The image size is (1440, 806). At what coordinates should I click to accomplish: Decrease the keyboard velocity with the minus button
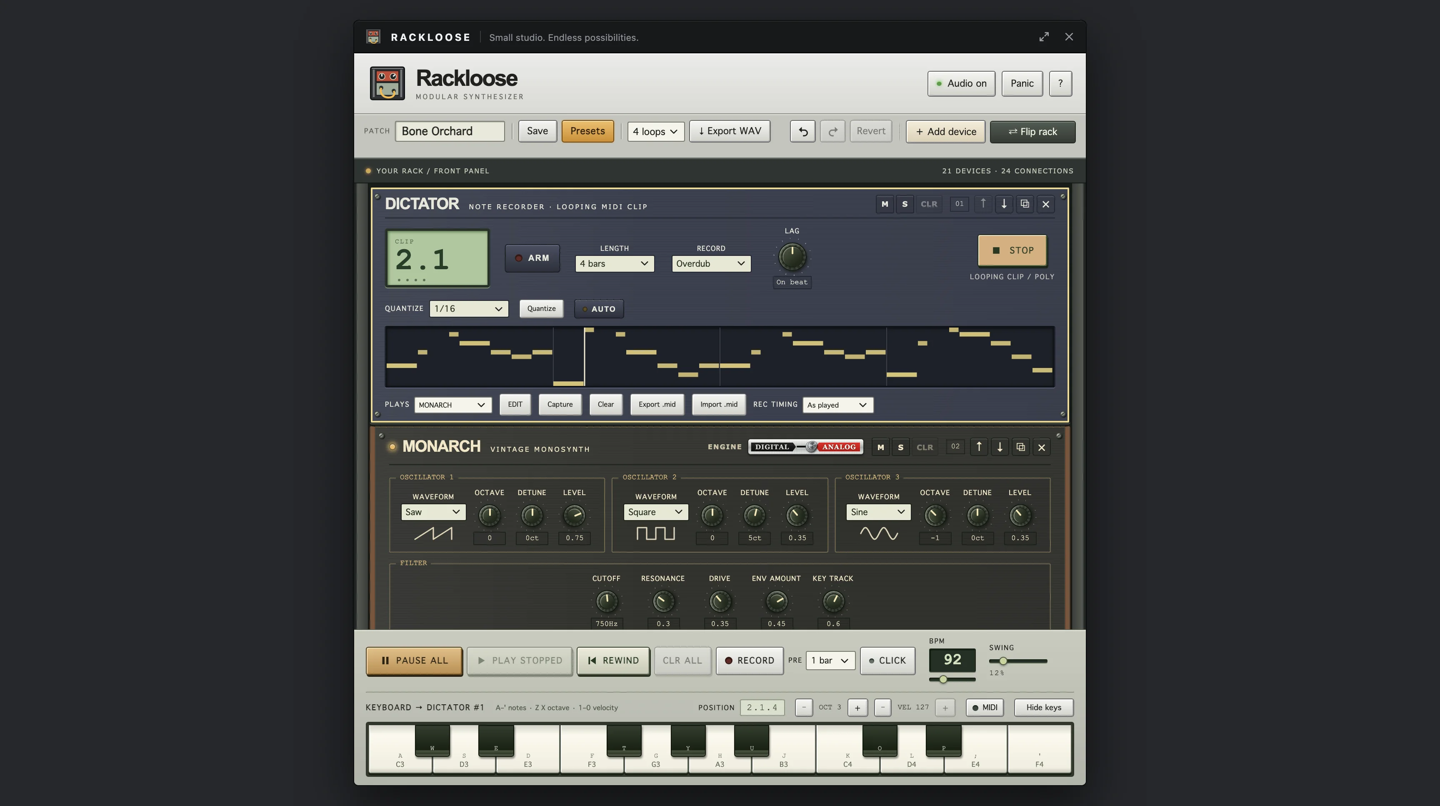[882, 708]
